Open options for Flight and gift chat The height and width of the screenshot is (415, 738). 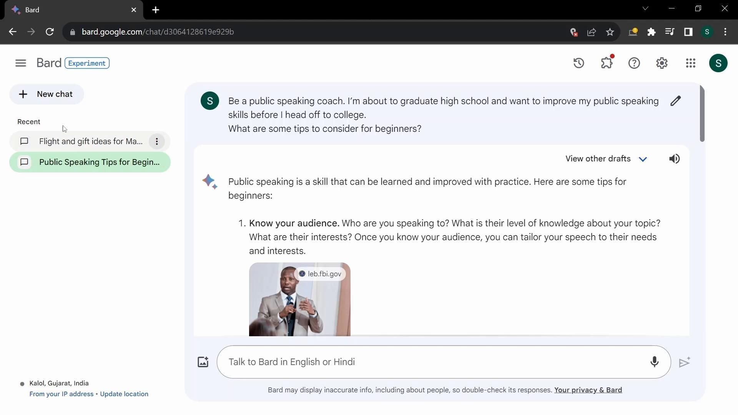156,141
